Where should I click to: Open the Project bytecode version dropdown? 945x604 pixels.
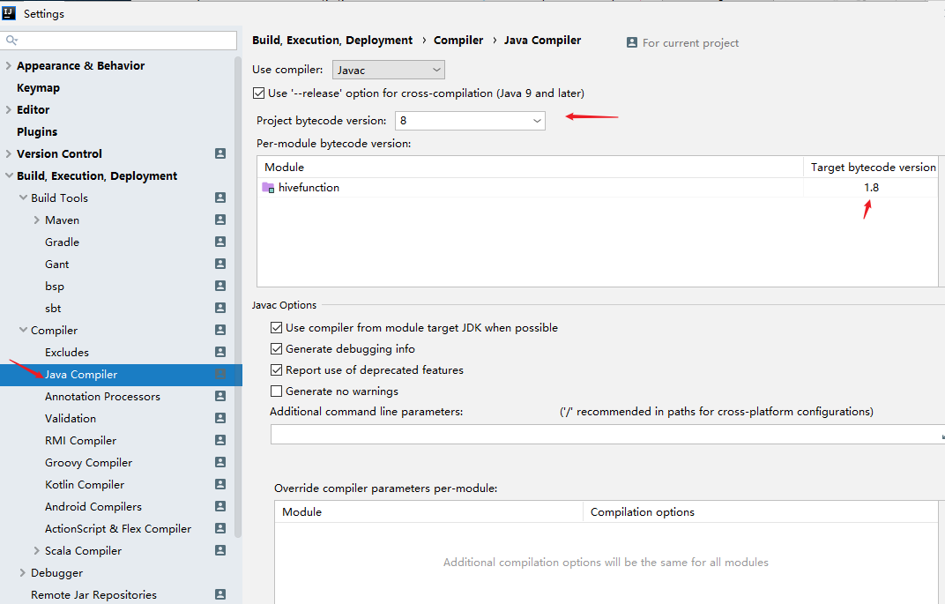[x=469, y=121]
